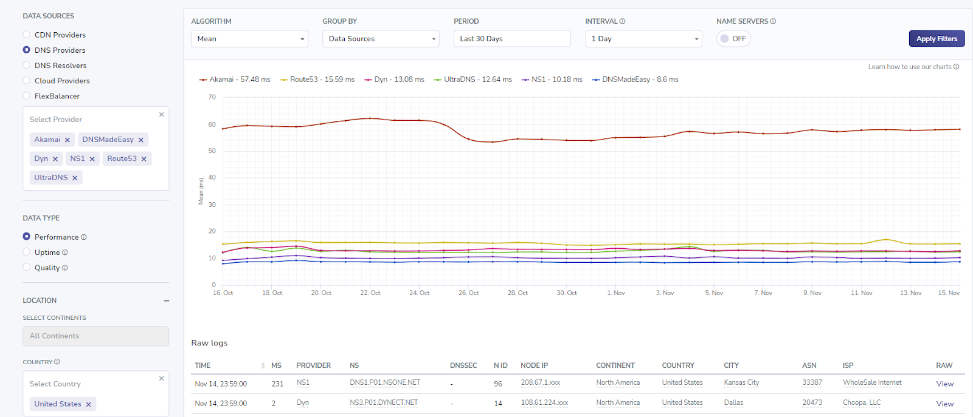Open the Group By Data Sources dropdown
973x417 pixels.
tap(381, 39)
